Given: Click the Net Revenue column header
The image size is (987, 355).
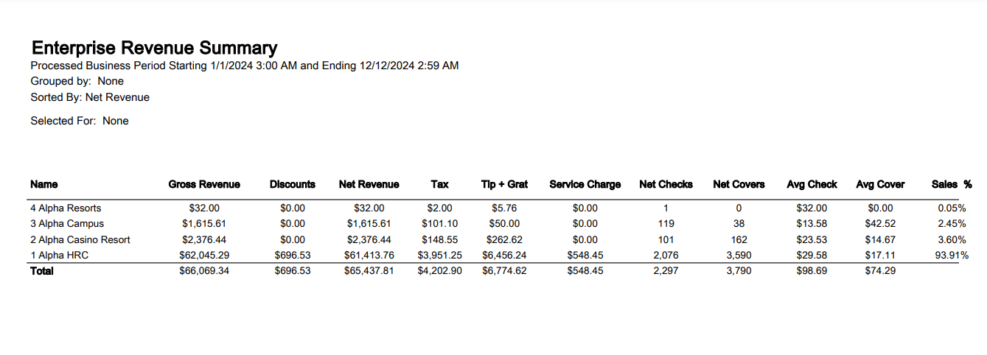Looking at the screenshot, I should coord(369,184).
